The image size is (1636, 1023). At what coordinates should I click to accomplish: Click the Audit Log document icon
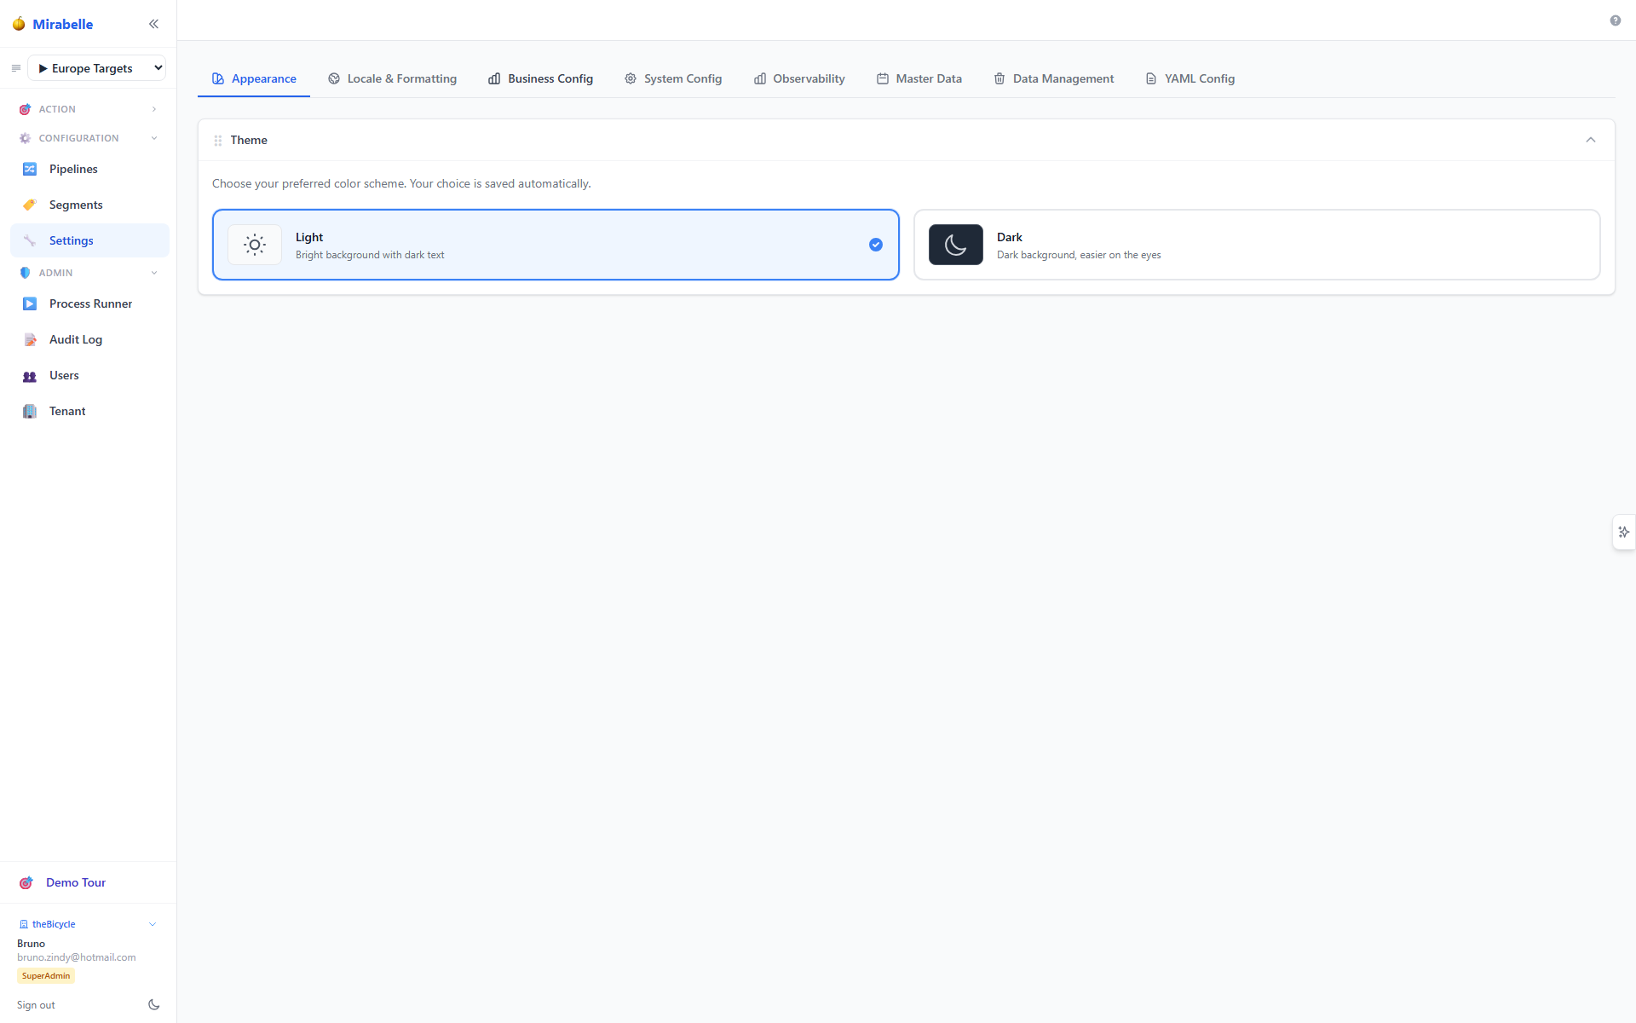pos(30,339)
